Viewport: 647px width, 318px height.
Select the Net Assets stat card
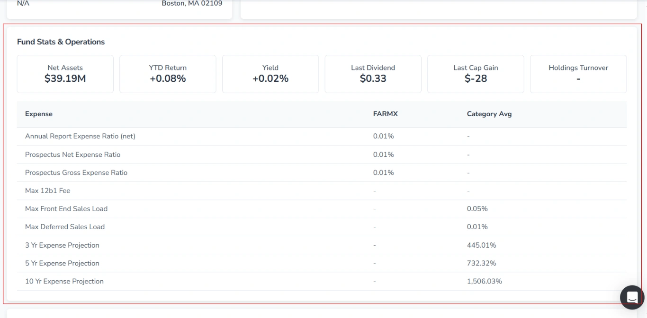click(x=65, y=74)
